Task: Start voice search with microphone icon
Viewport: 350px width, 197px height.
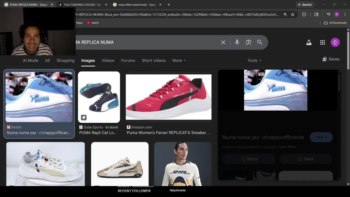Action: pyautogui.click(x=237, y=42)
